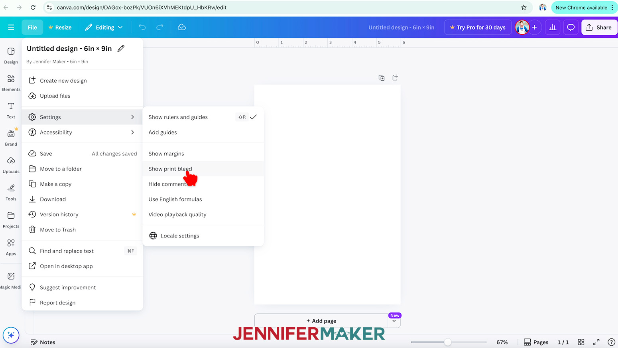
Task: Open the Design panel in sidebar
Action: (x=11, y=55)
